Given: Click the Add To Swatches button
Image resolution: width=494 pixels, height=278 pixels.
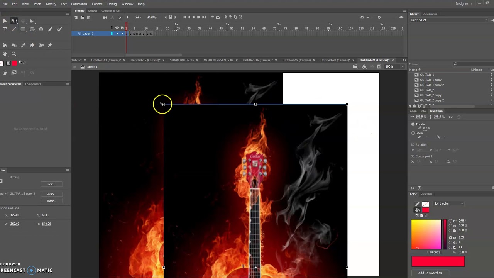Looking at the screenshot, I should point(430,273).
